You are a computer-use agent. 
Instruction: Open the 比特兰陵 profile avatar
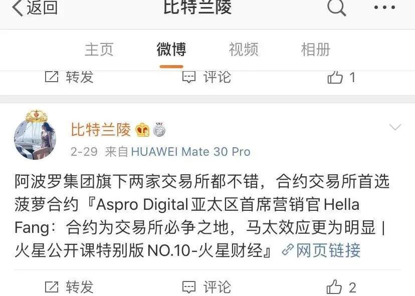coord(35,138)
